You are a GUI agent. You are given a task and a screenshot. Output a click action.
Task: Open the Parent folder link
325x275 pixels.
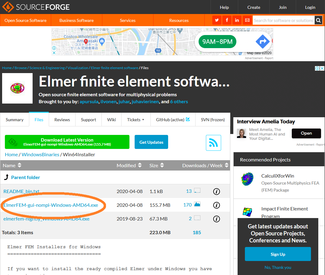pos(26,177)
